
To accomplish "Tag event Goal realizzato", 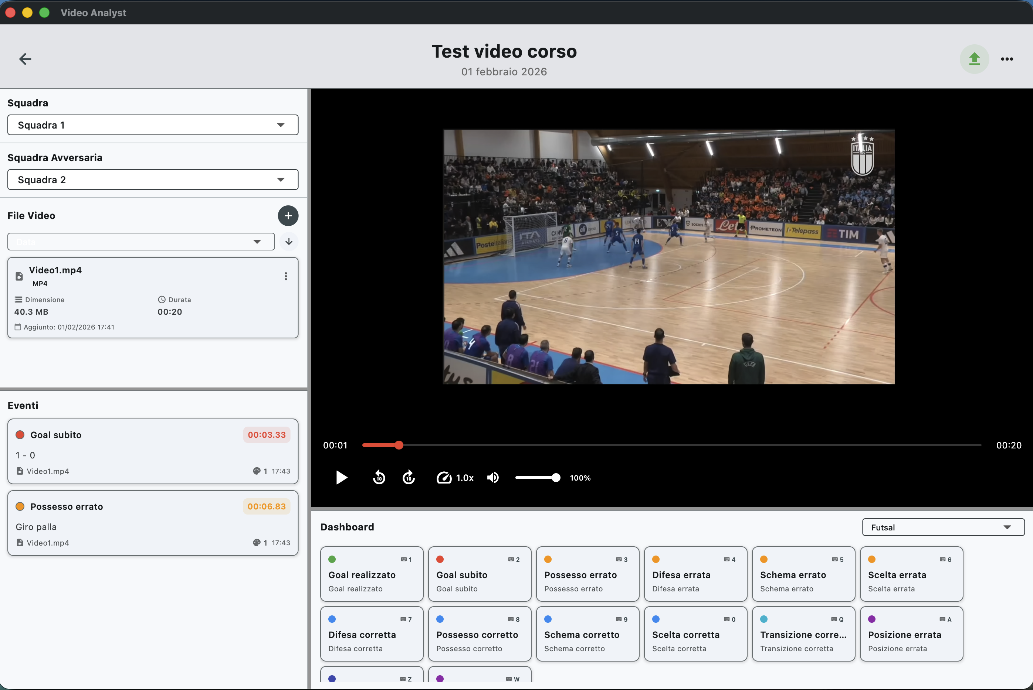I will (372, 574).
